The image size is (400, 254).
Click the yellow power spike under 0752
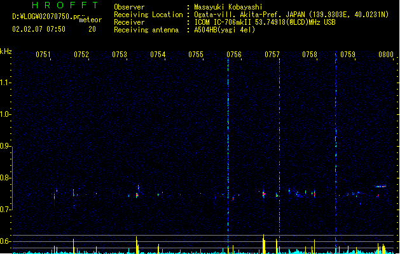point(74,246)
